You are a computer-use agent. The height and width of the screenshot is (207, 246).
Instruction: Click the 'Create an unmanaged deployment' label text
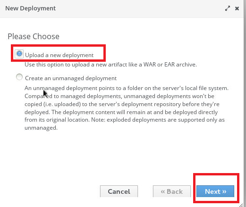pos(71,78)
